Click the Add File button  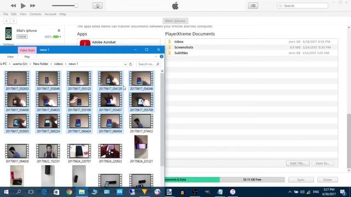[298, 163]
